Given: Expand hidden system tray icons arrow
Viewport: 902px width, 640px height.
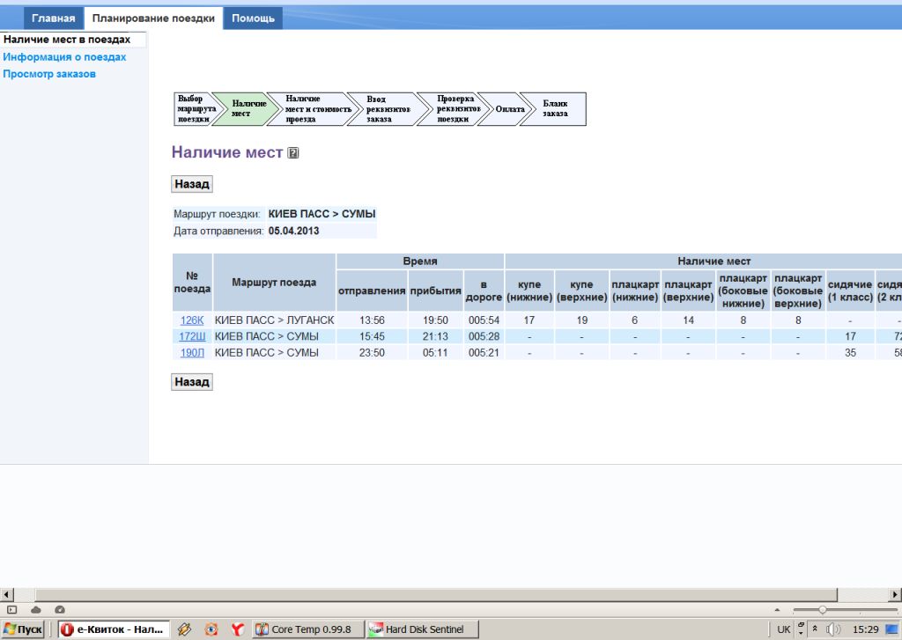Looking at the screenshot, I should (815, 629).
